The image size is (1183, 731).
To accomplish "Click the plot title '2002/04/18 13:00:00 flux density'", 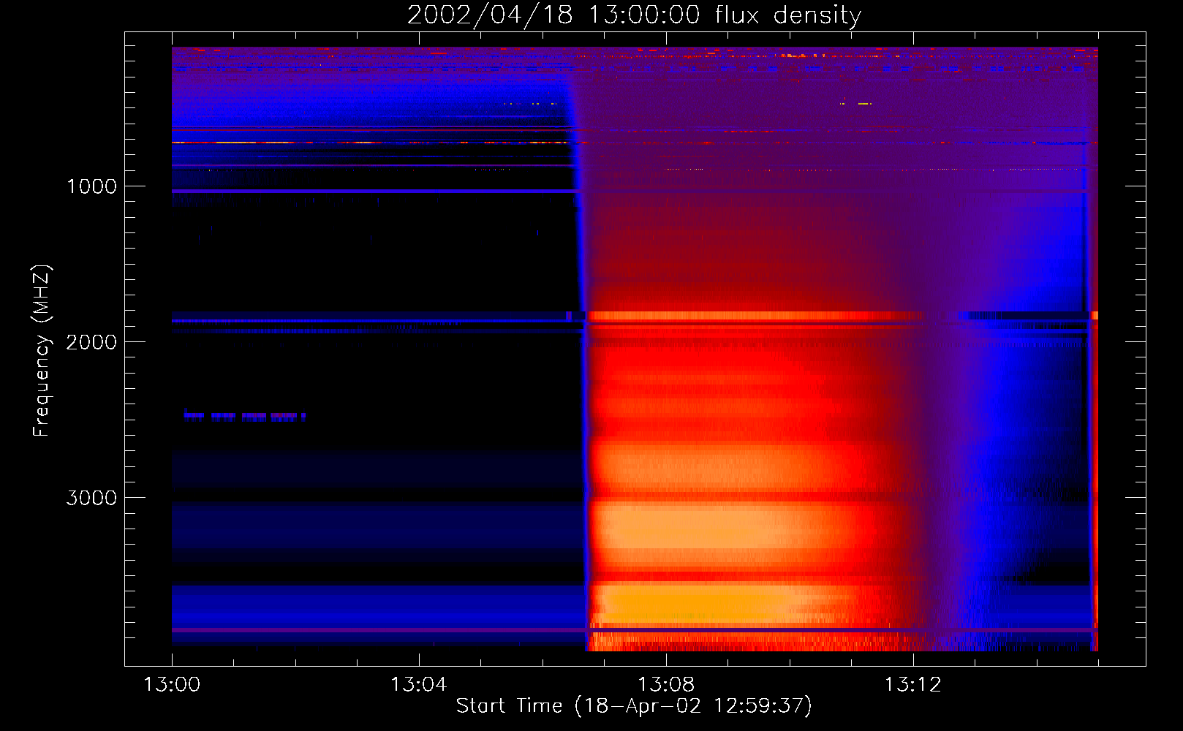I will 634,15.
